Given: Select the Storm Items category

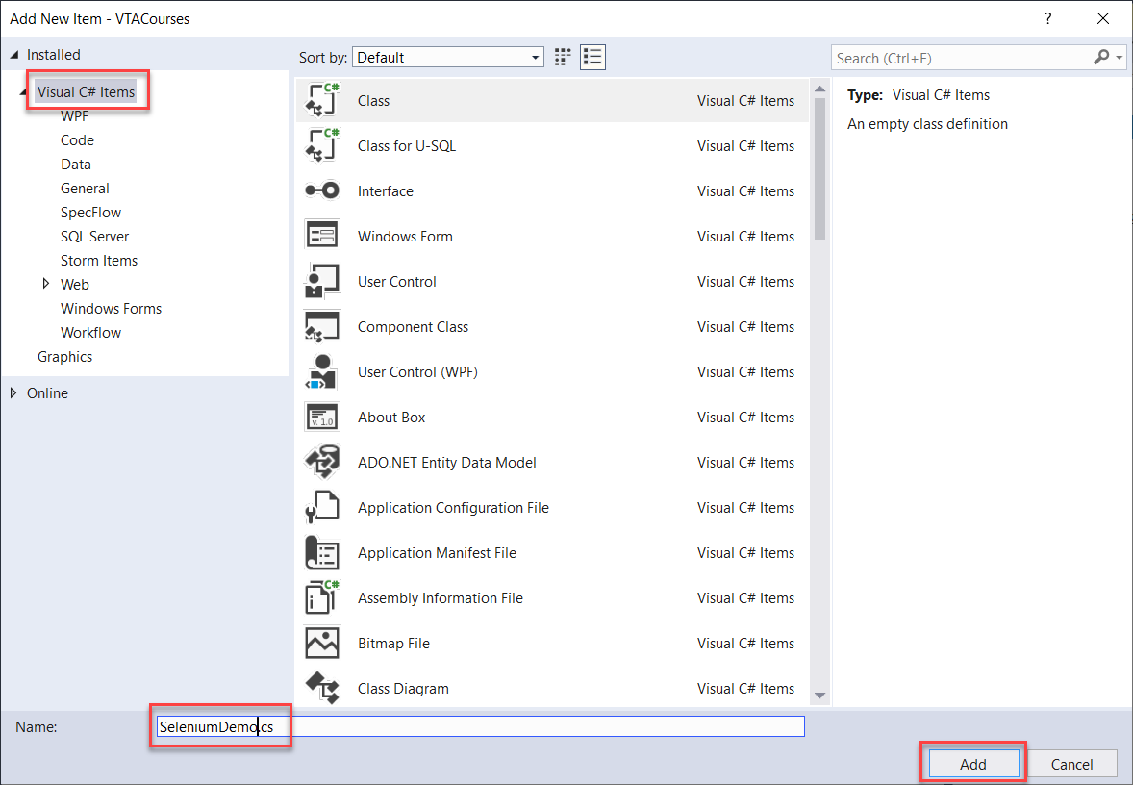Looking at the screenshot, I should point(99,260).
